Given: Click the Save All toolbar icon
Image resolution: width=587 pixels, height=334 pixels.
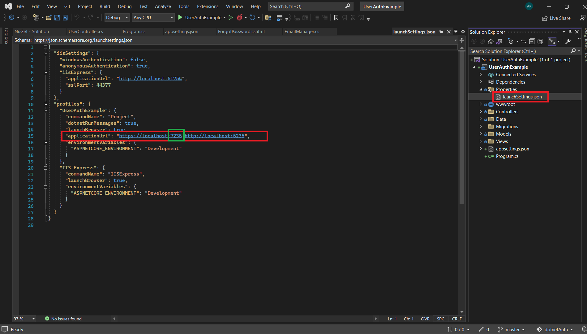Looking at the screenshot, I should pyautogui.click(x=66, y=18).
